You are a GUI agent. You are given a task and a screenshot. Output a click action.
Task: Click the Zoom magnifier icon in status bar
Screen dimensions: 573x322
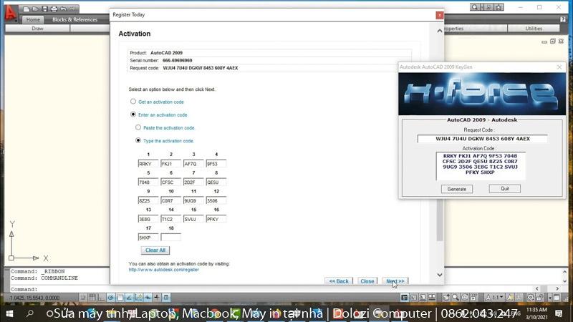click(x=456, y=298)
